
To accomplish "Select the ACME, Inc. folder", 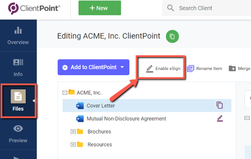I will 89,92.
